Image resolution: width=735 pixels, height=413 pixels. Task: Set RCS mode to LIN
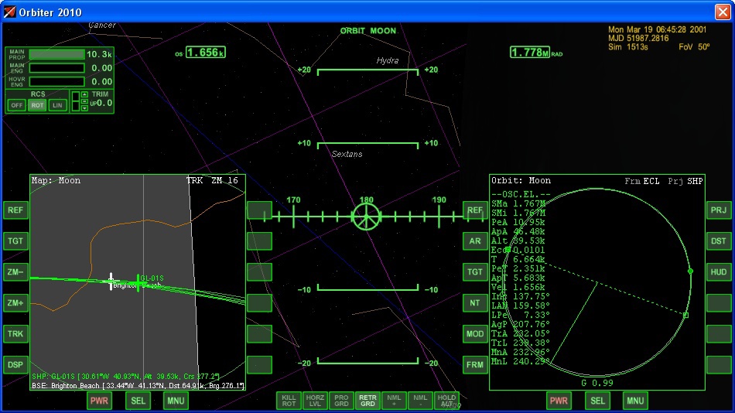pyautogui.click(x=58, y=105)
